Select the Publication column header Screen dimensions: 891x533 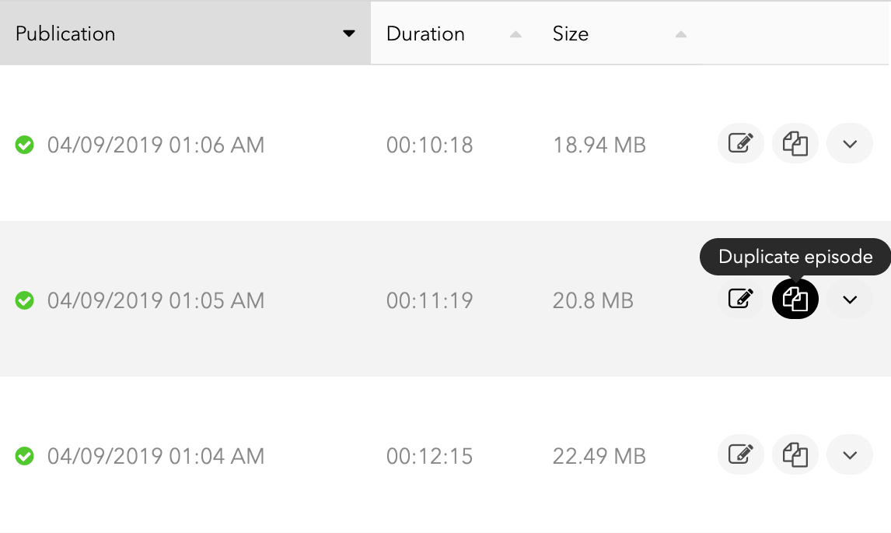point(65,33)
